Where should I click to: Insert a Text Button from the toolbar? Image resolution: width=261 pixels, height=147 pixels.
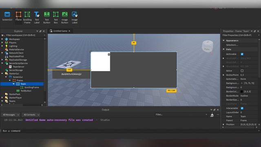(46, 18)
